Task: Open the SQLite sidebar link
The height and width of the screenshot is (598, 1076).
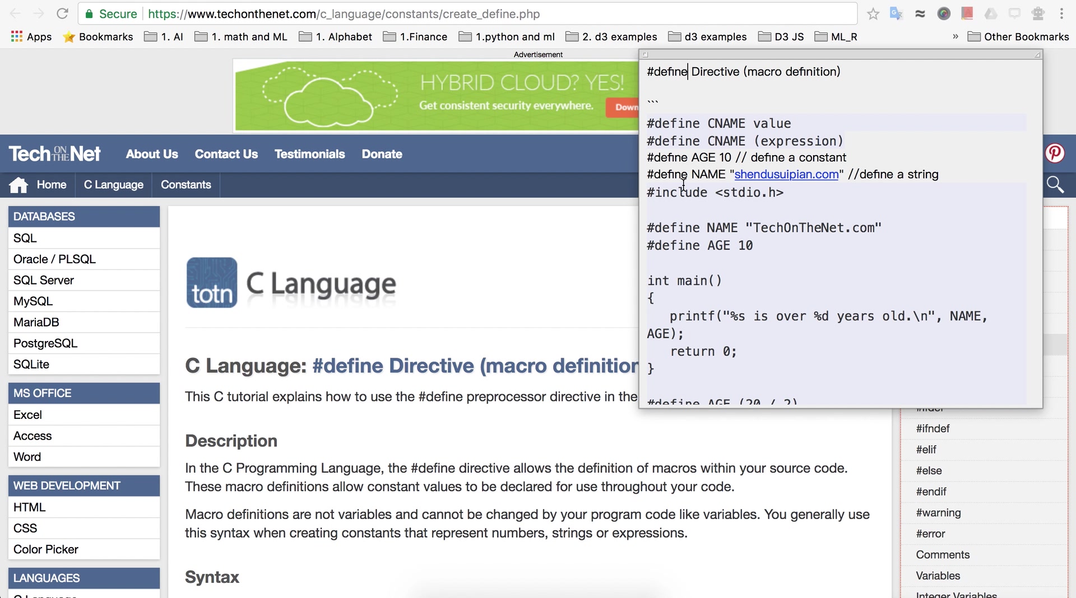Action: pos(84,364)
